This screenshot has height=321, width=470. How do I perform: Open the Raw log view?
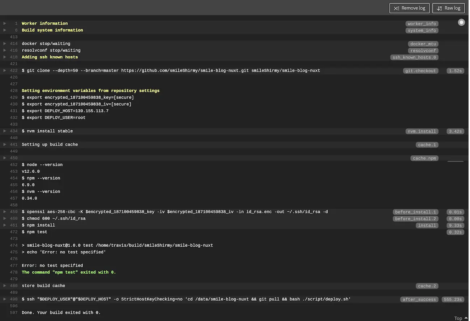coord(448,8)
